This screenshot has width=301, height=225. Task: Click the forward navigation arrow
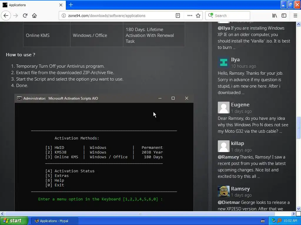pos(16,16)
